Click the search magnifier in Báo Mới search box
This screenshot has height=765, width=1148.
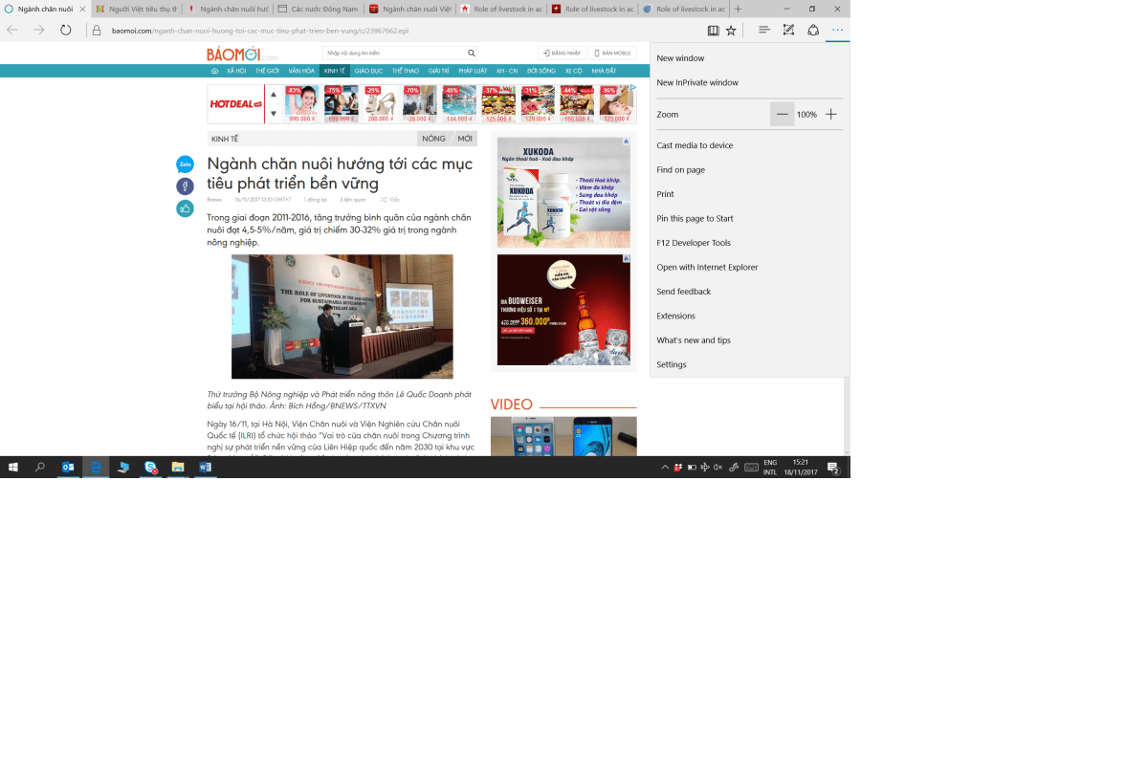[x=471, y=54]
